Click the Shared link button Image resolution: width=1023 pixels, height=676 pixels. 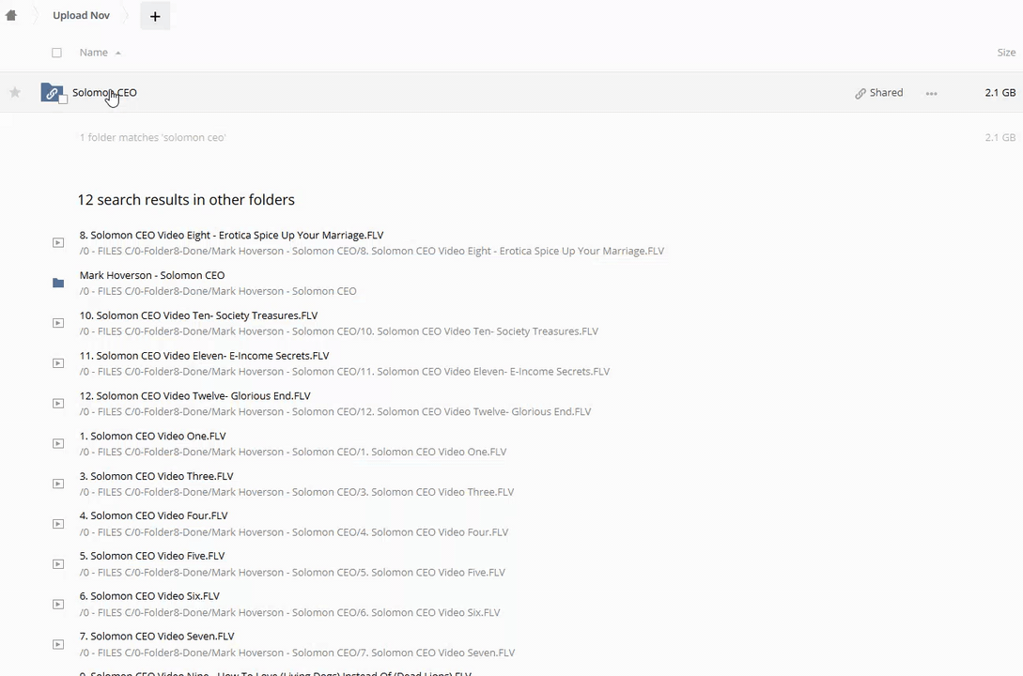coord(878,93)
